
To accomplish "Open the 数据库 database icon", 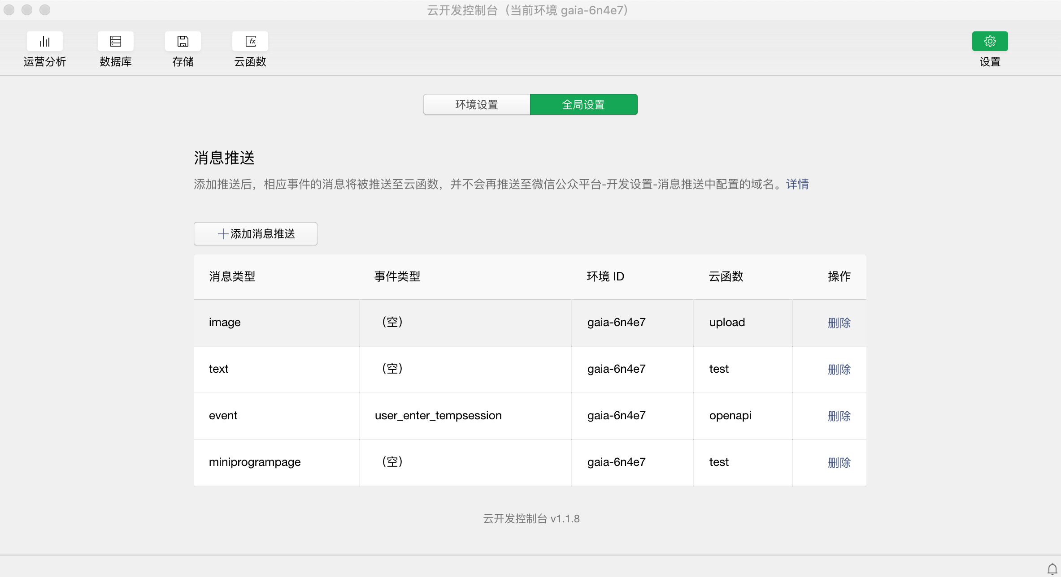I will click(x=115, y=42).
